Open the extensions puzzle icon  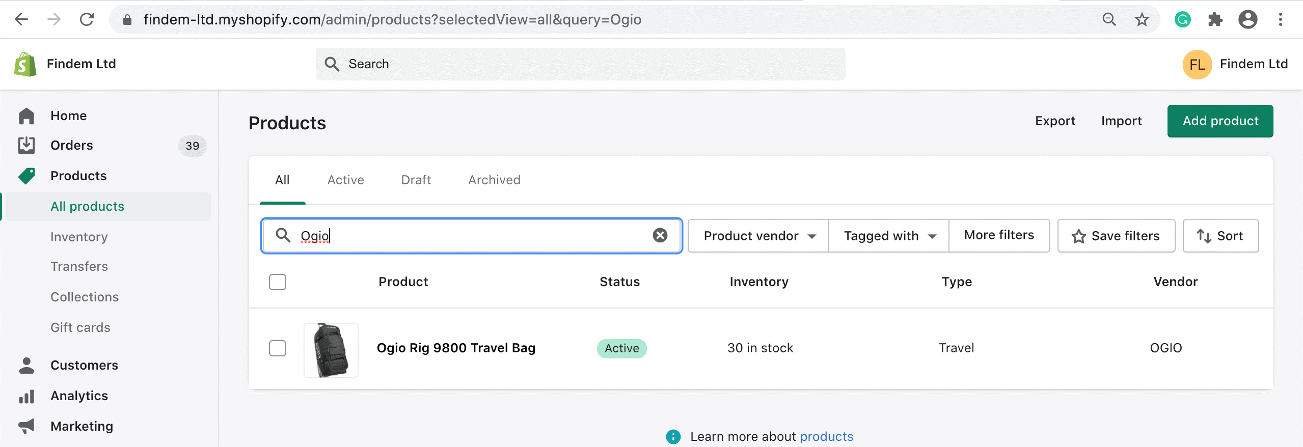(1215, 19)
